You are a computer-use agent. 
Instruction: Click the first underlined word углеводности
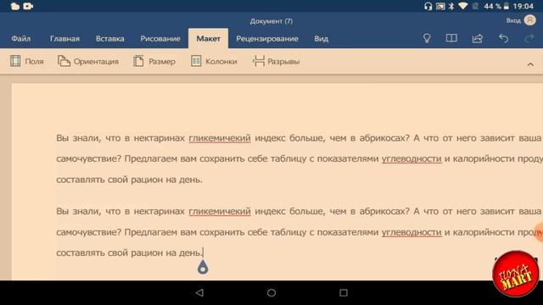(411, 158)
